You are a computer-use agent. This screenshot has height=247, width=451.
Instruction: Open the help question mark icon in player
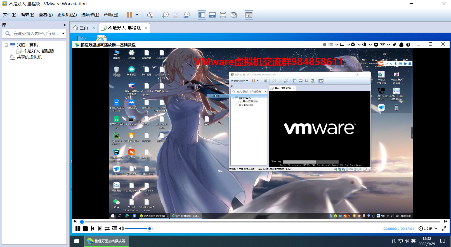[x=408, y=45]
